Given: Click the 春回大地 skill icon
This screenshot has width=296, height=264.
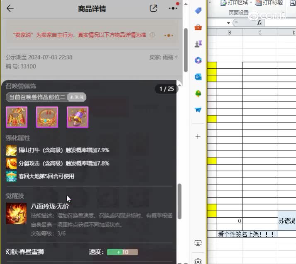Looking at the screenshot, I should coord(11,176).
